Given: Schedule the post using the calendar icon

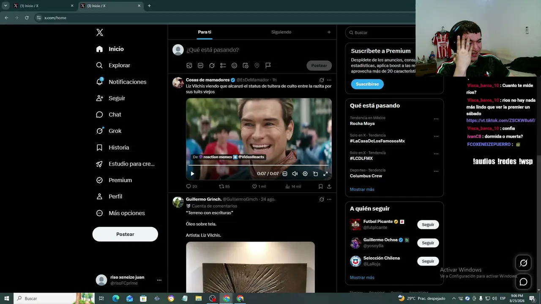Looking at the screenshot, I should (x=246, y=65).
